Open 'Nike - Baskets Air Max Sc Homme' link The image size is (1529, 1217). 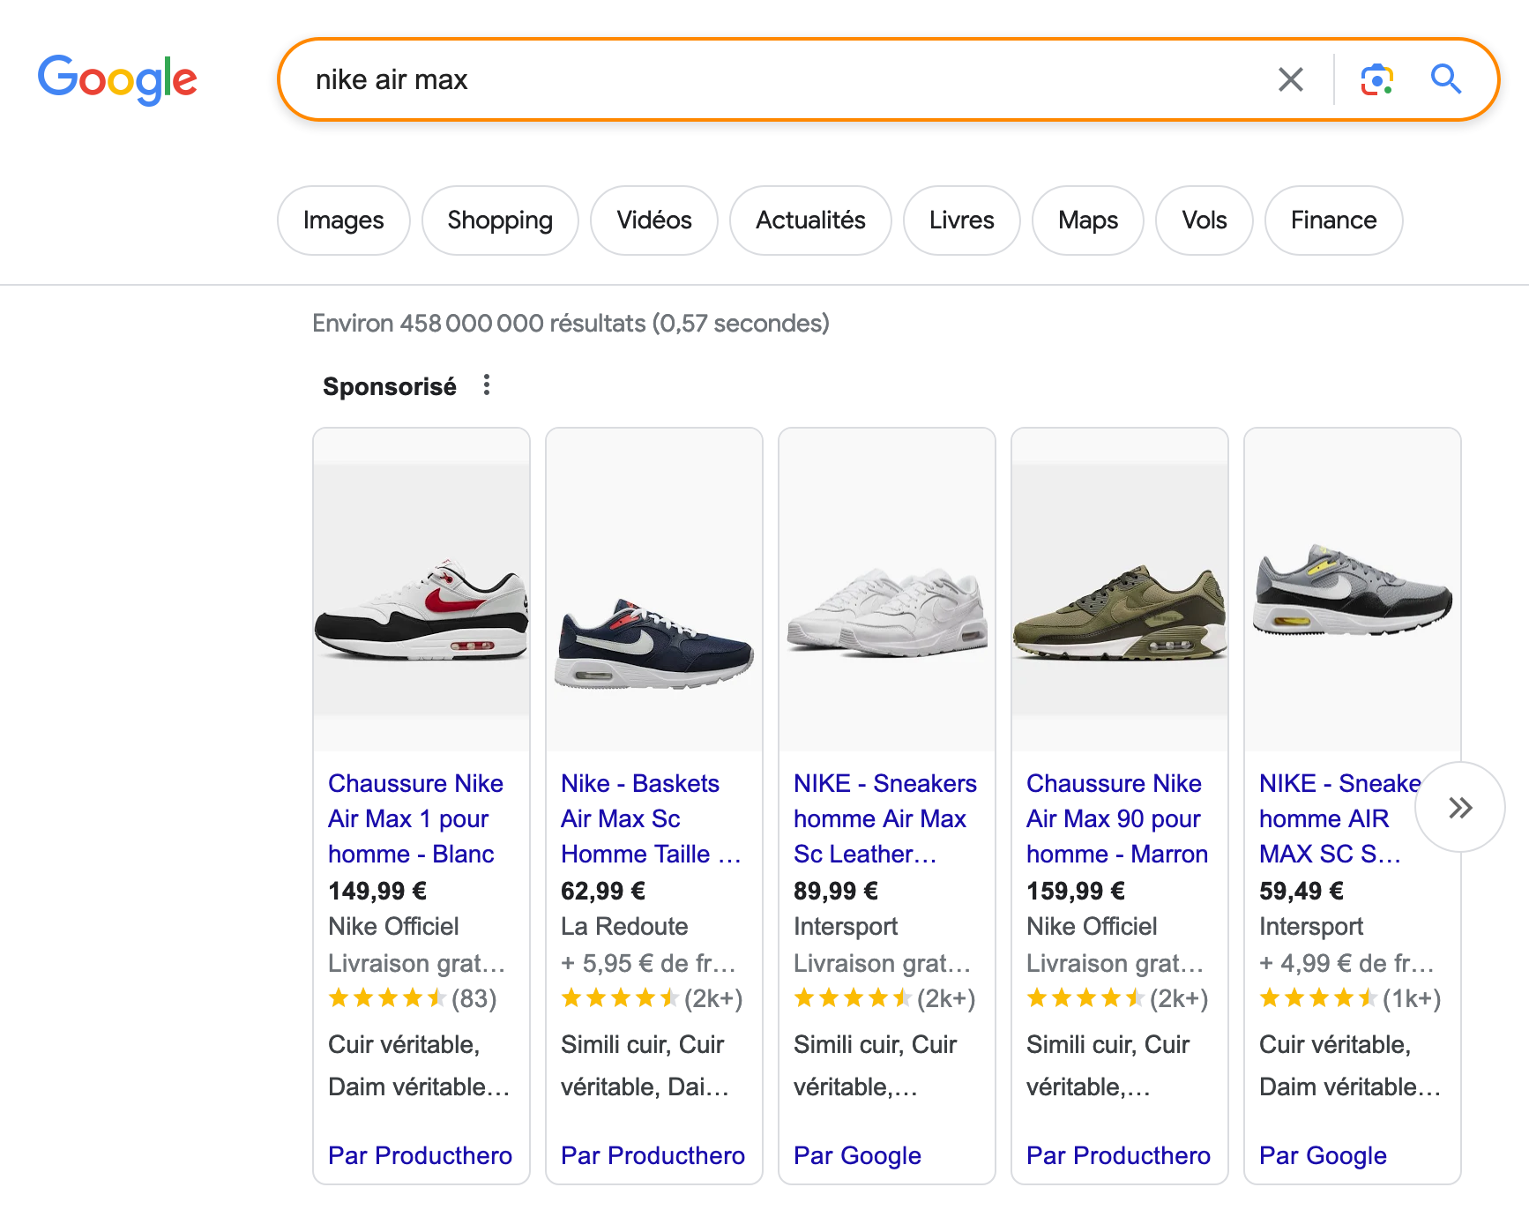[x=651, y=818]
